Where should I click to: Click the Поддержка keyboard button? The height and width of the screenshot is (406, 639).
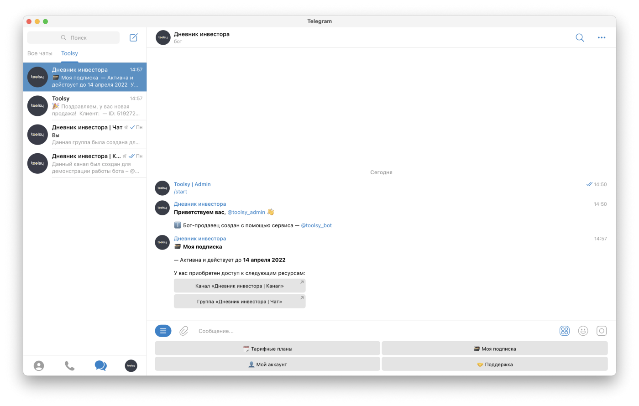495,364
